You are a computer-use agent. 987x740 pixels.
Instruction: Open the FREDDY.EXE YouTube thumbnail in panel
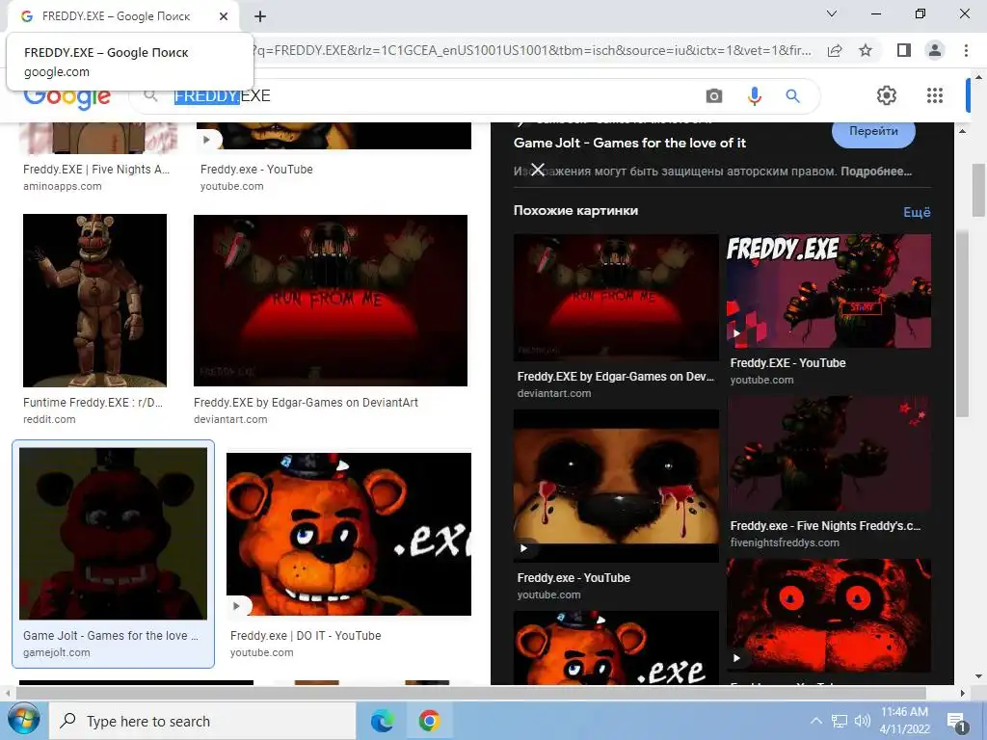828,291
